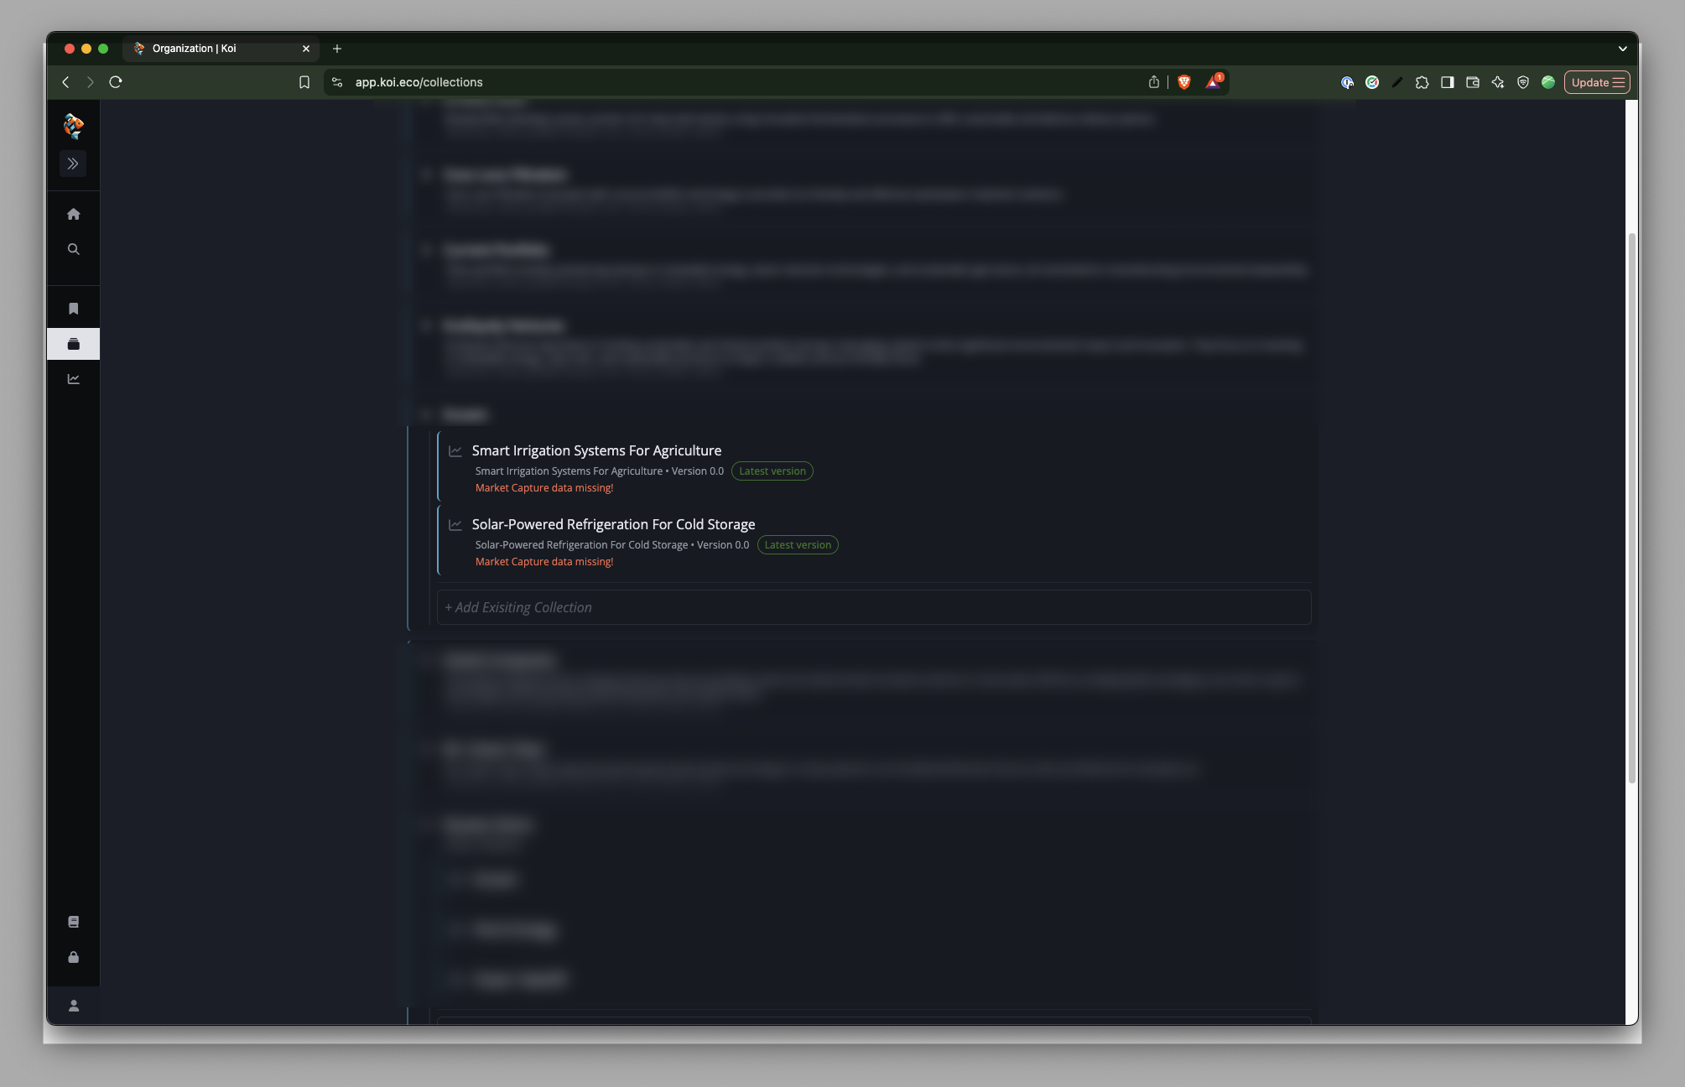Image resolution: width=1685 pixels, height=1087 pixels.
Task: Click the Update browser menu button
Action: point(1596,82)
